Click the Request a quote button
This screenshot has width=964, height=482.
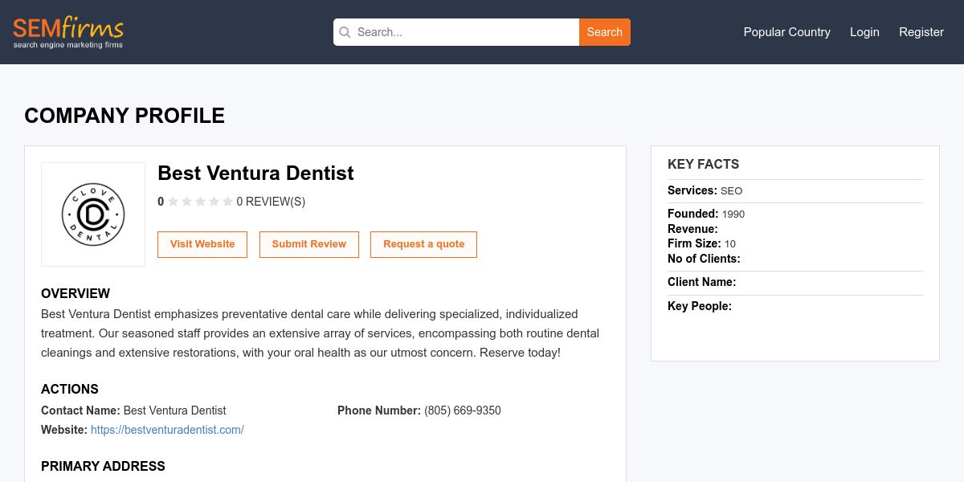[x=423, y=244]
